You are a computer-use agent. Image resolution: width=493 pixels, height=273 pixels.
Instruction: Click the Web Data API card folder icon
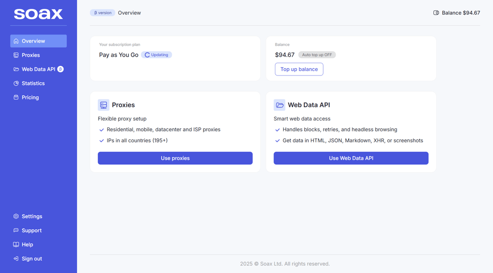click(280, 105)
